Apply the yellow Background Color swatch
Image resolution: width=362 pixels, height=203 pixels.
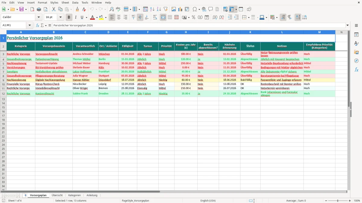[102, 17]
